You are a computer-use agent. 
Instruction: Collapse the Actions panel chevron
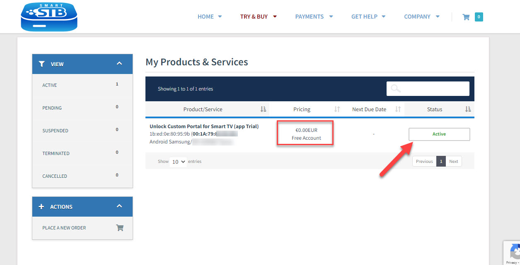pos(119,206)
